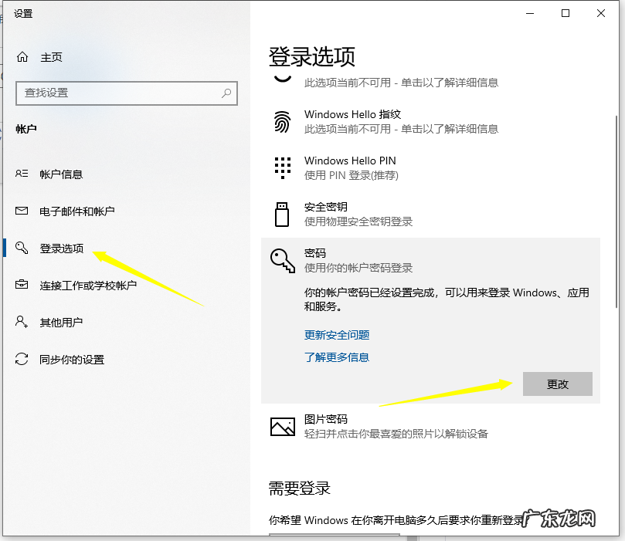Viewport: 625px width, 541px height.
Task: Click the 电子邮件和帐户 envelope icon
Action: [23, 210]
